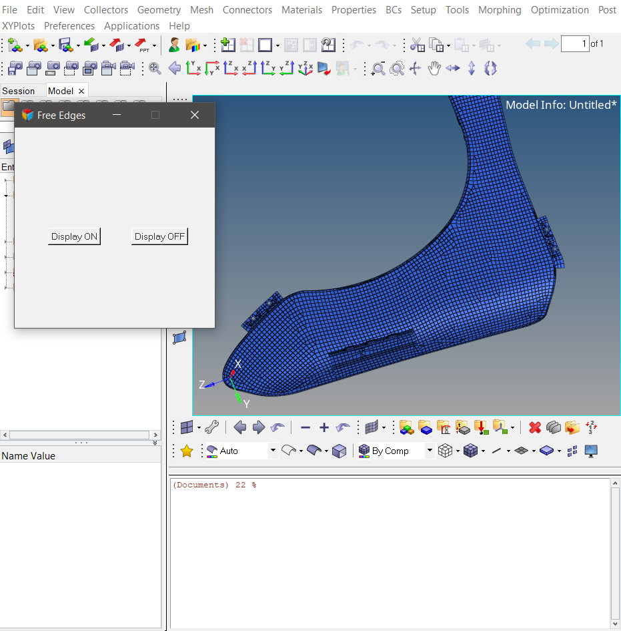The image size is (621, 631).
Task: Click the yellow star favorites icon
Action: point(187,451)
